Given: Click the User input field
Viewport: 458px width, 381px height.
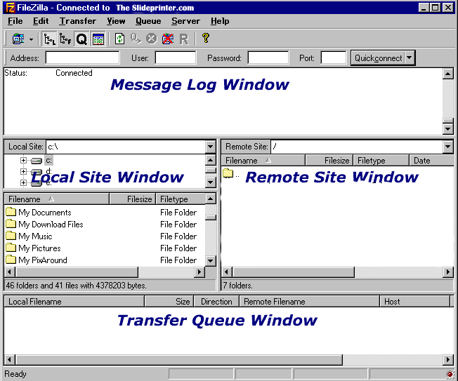Looking at the screenshot, I should point(176,58).
